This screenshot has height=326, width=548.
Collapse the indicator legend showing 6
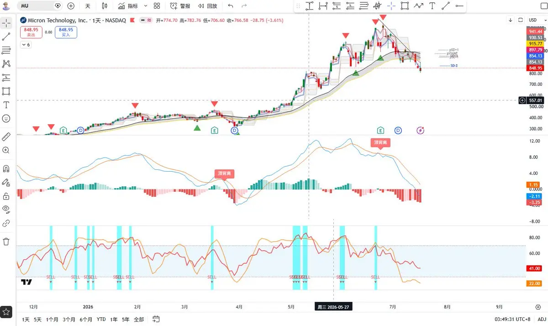26,45
